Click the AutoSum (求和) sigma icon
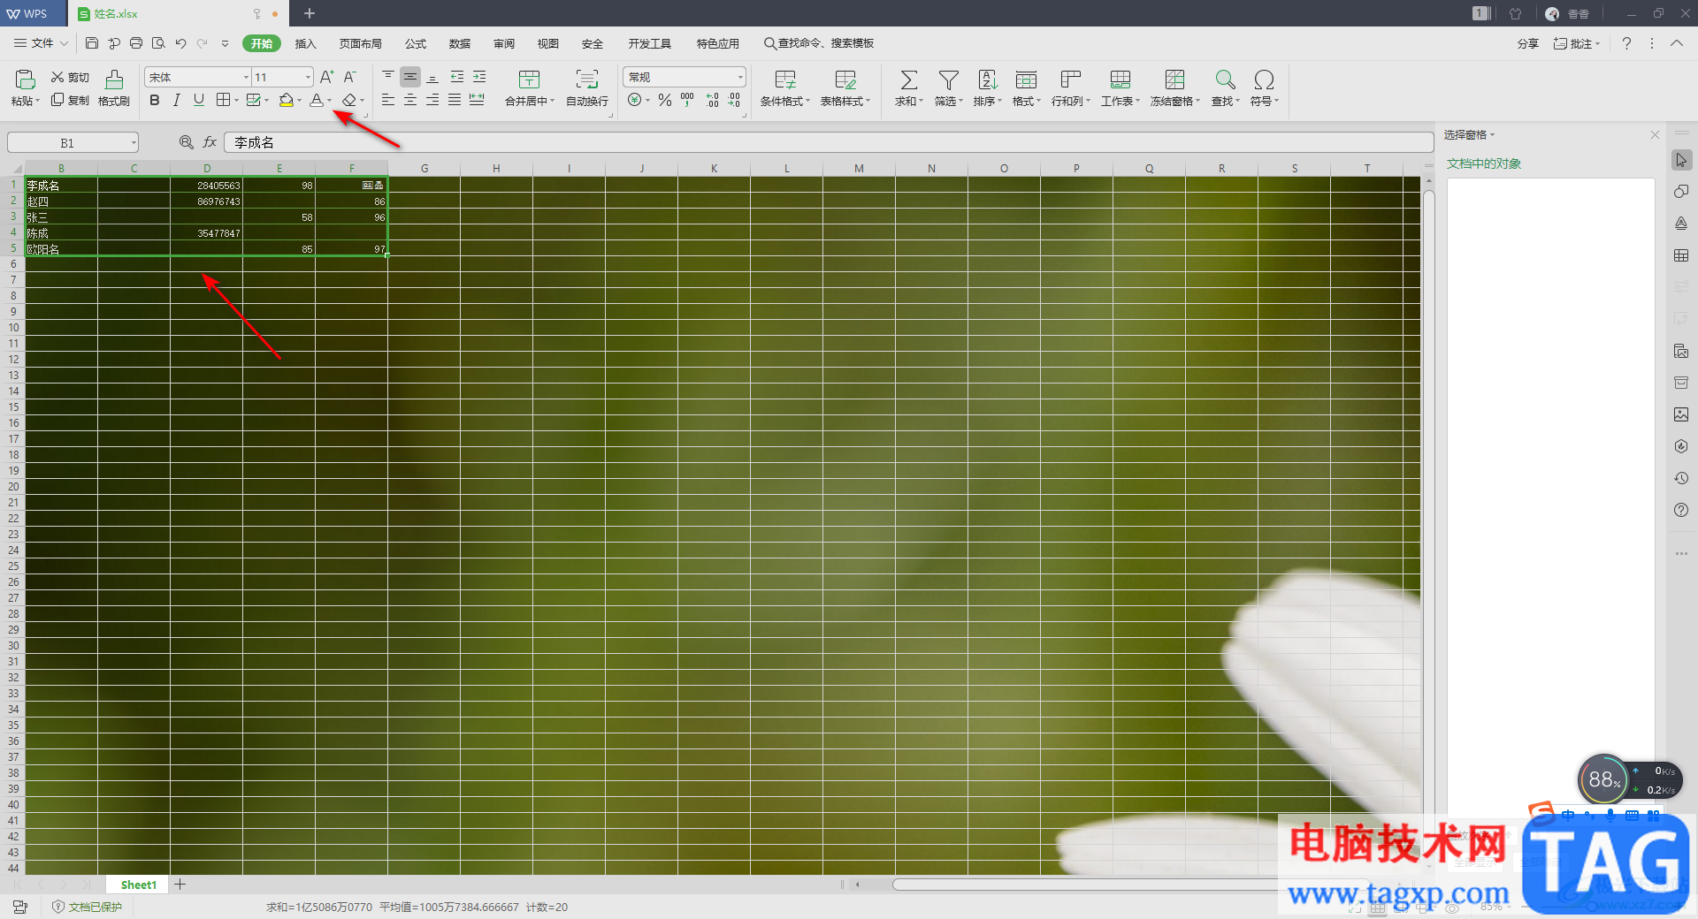The width and height of the screenshot is (1698, 919). [908, 80]
